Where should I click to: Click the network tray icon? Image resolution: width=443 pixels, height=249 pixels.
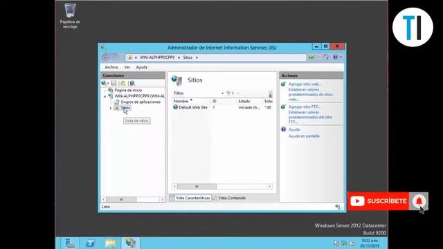point(344,243)
